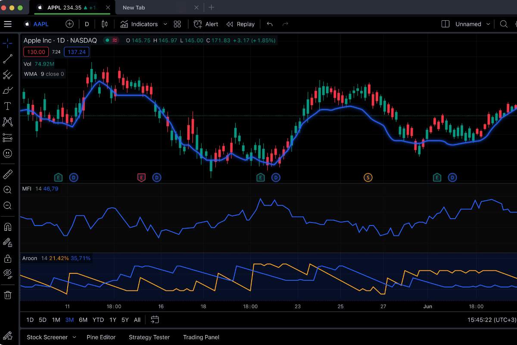Click the green market status dot
This screenshot has width=517, height=345.
click(107, 40)
